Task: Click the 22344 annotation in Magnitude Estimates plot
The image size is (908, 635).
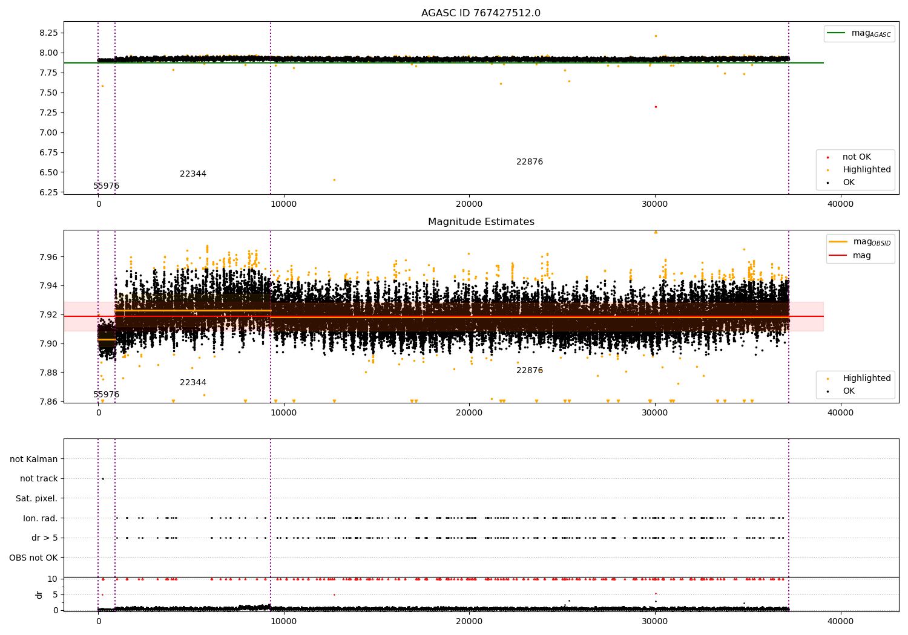Action: pyautogui.click(x=193, y=383)
